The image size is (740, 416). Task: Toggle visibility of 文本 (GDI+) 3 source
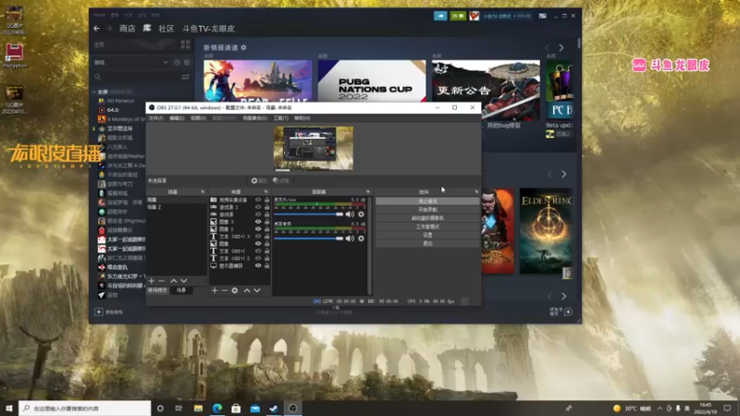(x=258, y=237)
